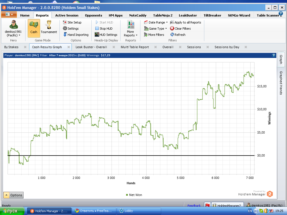Viewport: 287px width, 215px height.
Task: Show hidden system tray icons arrow
Action: (x=256, y=211)
